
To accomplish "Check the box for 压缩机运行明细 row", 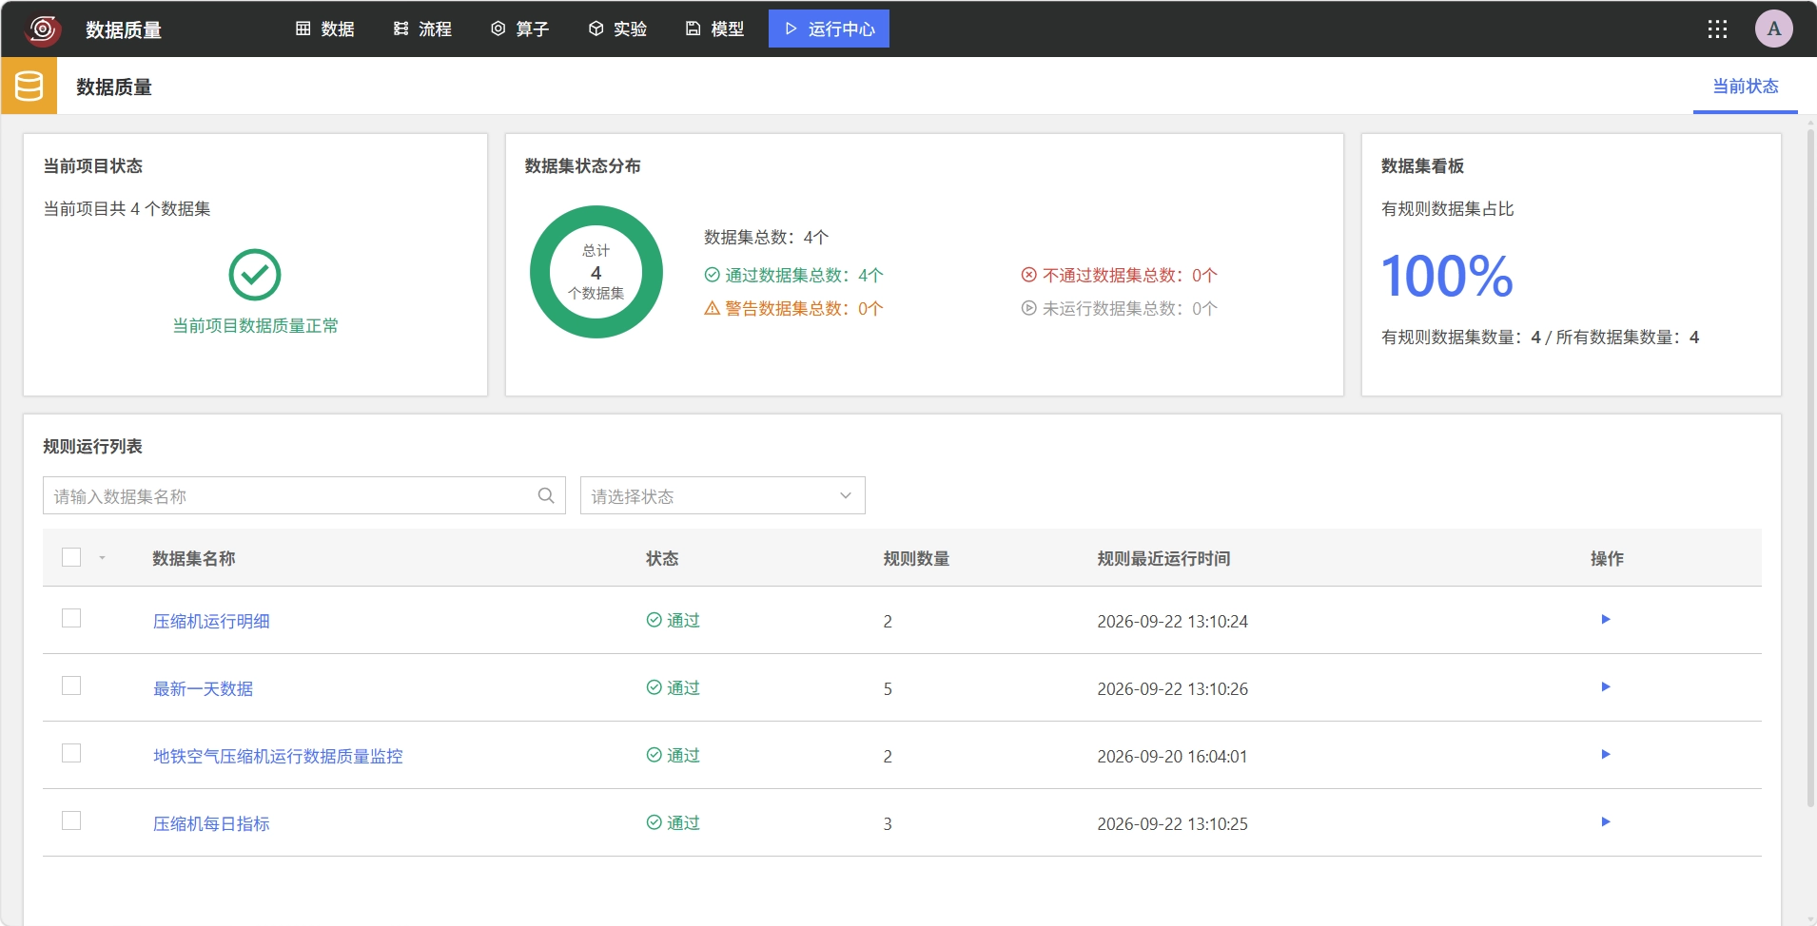I will coord(71,618).
